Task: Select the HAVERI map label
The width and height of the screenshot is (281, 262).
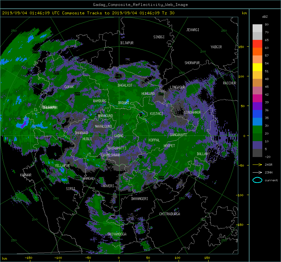Action: (x=108, y=186)
